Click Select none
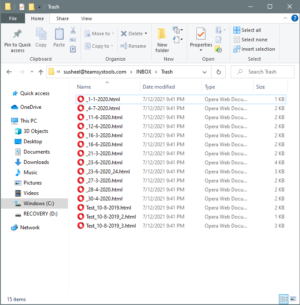This screenshot has height=305, width=300. point(251,40)
